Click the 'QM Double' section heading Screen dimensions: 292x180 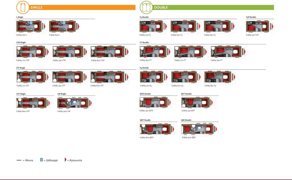[186, 120]
